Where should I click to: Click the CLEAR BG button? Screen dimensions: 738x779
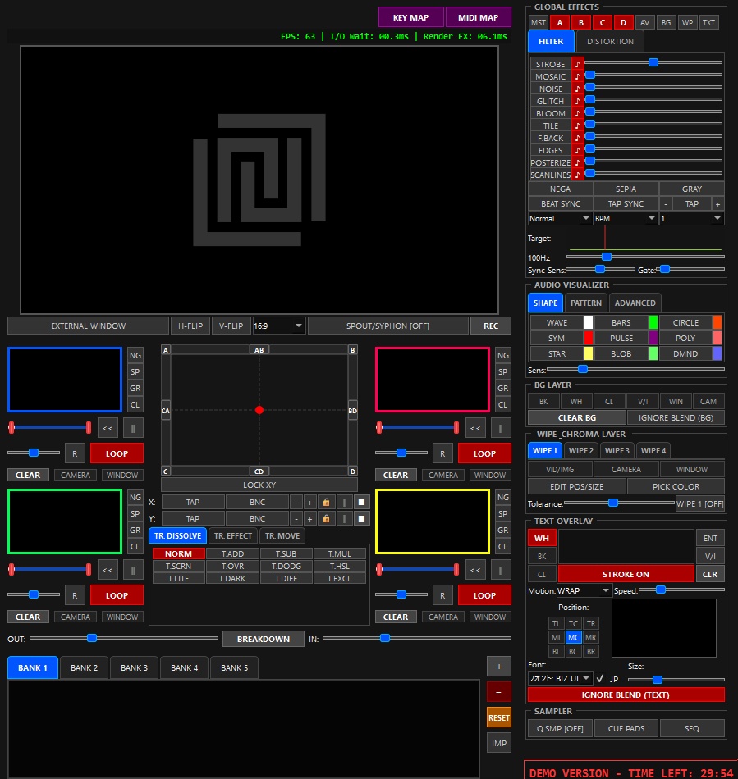pos(577,418)
